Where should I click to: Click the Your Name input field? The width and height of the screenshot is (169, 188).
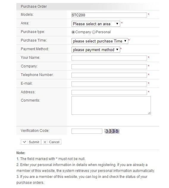109,58
